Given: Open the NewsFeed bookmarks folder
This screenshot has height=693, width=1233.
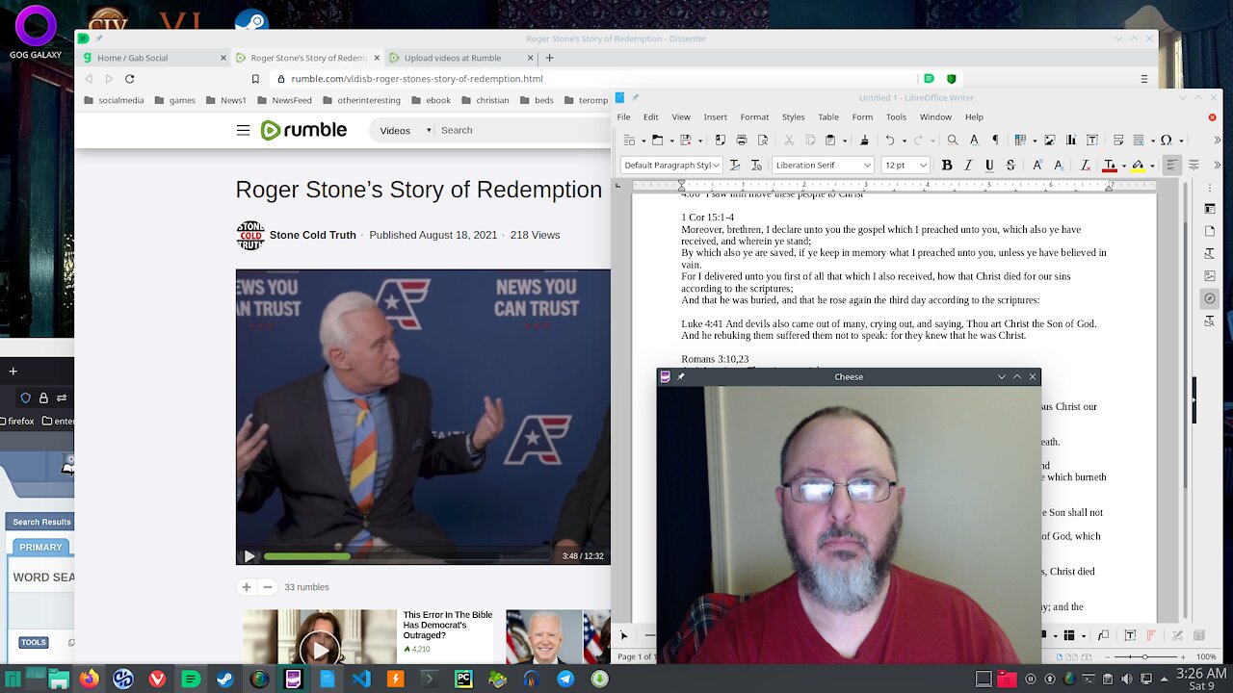Looking at the screenshot, I should click(284, 100).
